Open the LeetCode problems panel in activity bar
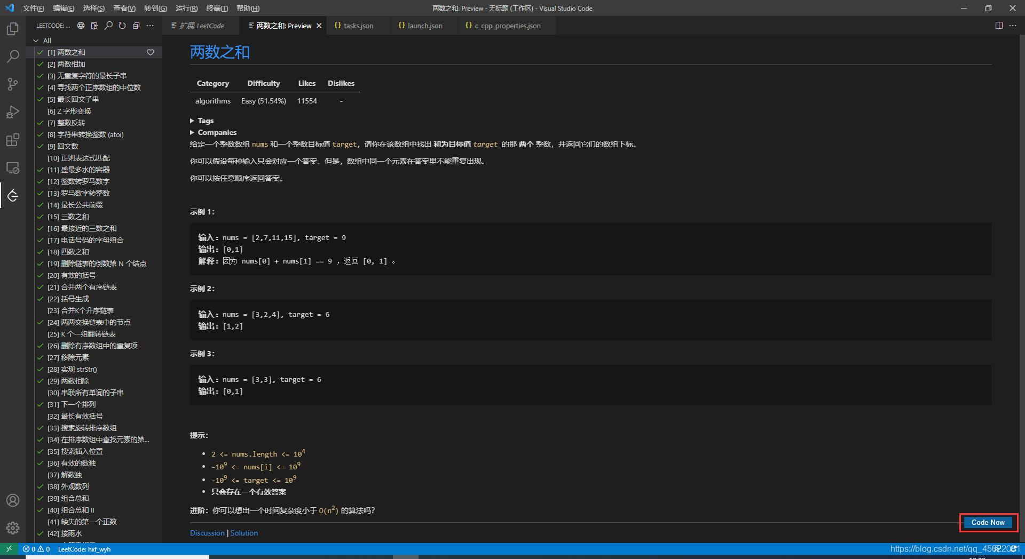The image size is (1025, 559). point(12,195)
